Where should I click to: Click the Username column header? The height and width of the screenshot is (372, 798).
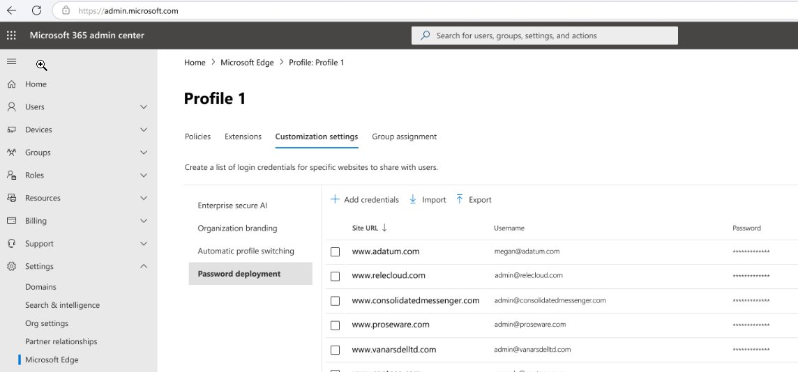point(509,228)
